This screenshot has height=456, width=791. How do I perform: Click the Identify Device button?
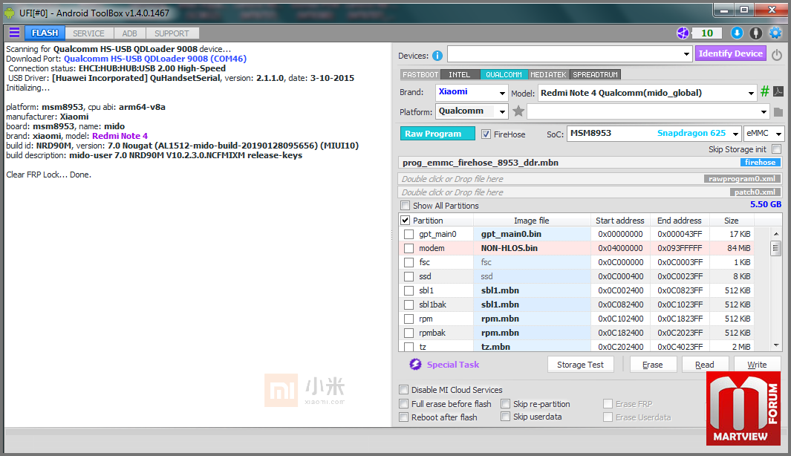pyautogui.click(x=730, y=53)
